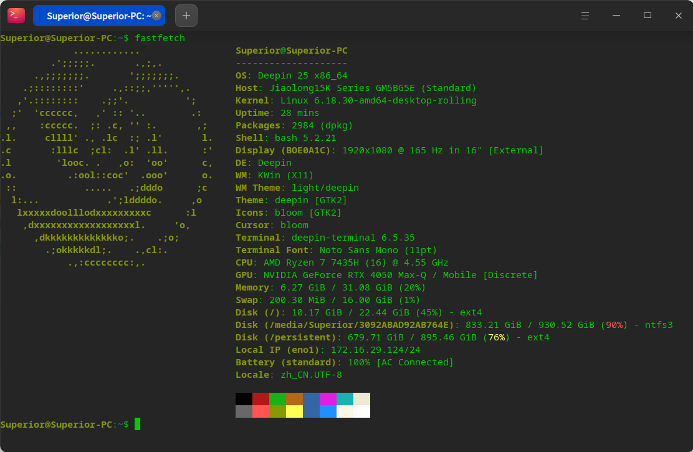
Task: Click the yellow '76%' disk usage value
Action: [x=497, y=337]
